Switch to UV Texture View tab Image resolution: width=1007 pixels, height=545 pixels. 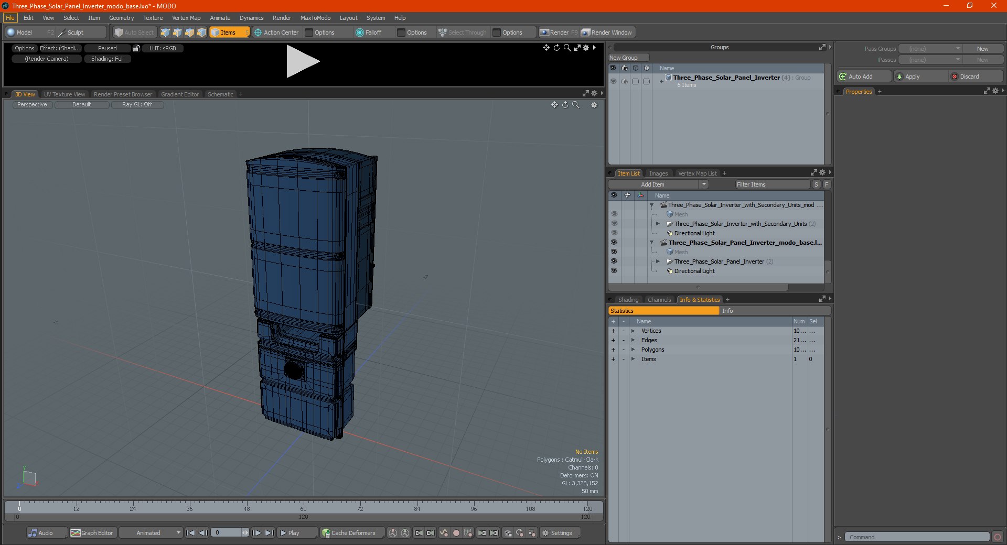65,94
